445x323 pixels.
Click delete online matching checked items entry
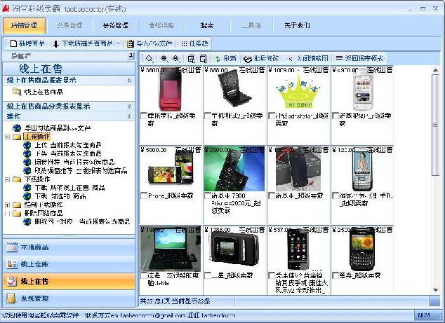pos(82,221)
